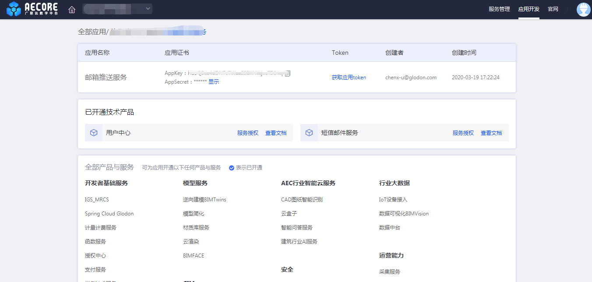This screenshot has height=282, width=592.
Task: Open CAD图纸智能识别 service
Action: (302, 200)
